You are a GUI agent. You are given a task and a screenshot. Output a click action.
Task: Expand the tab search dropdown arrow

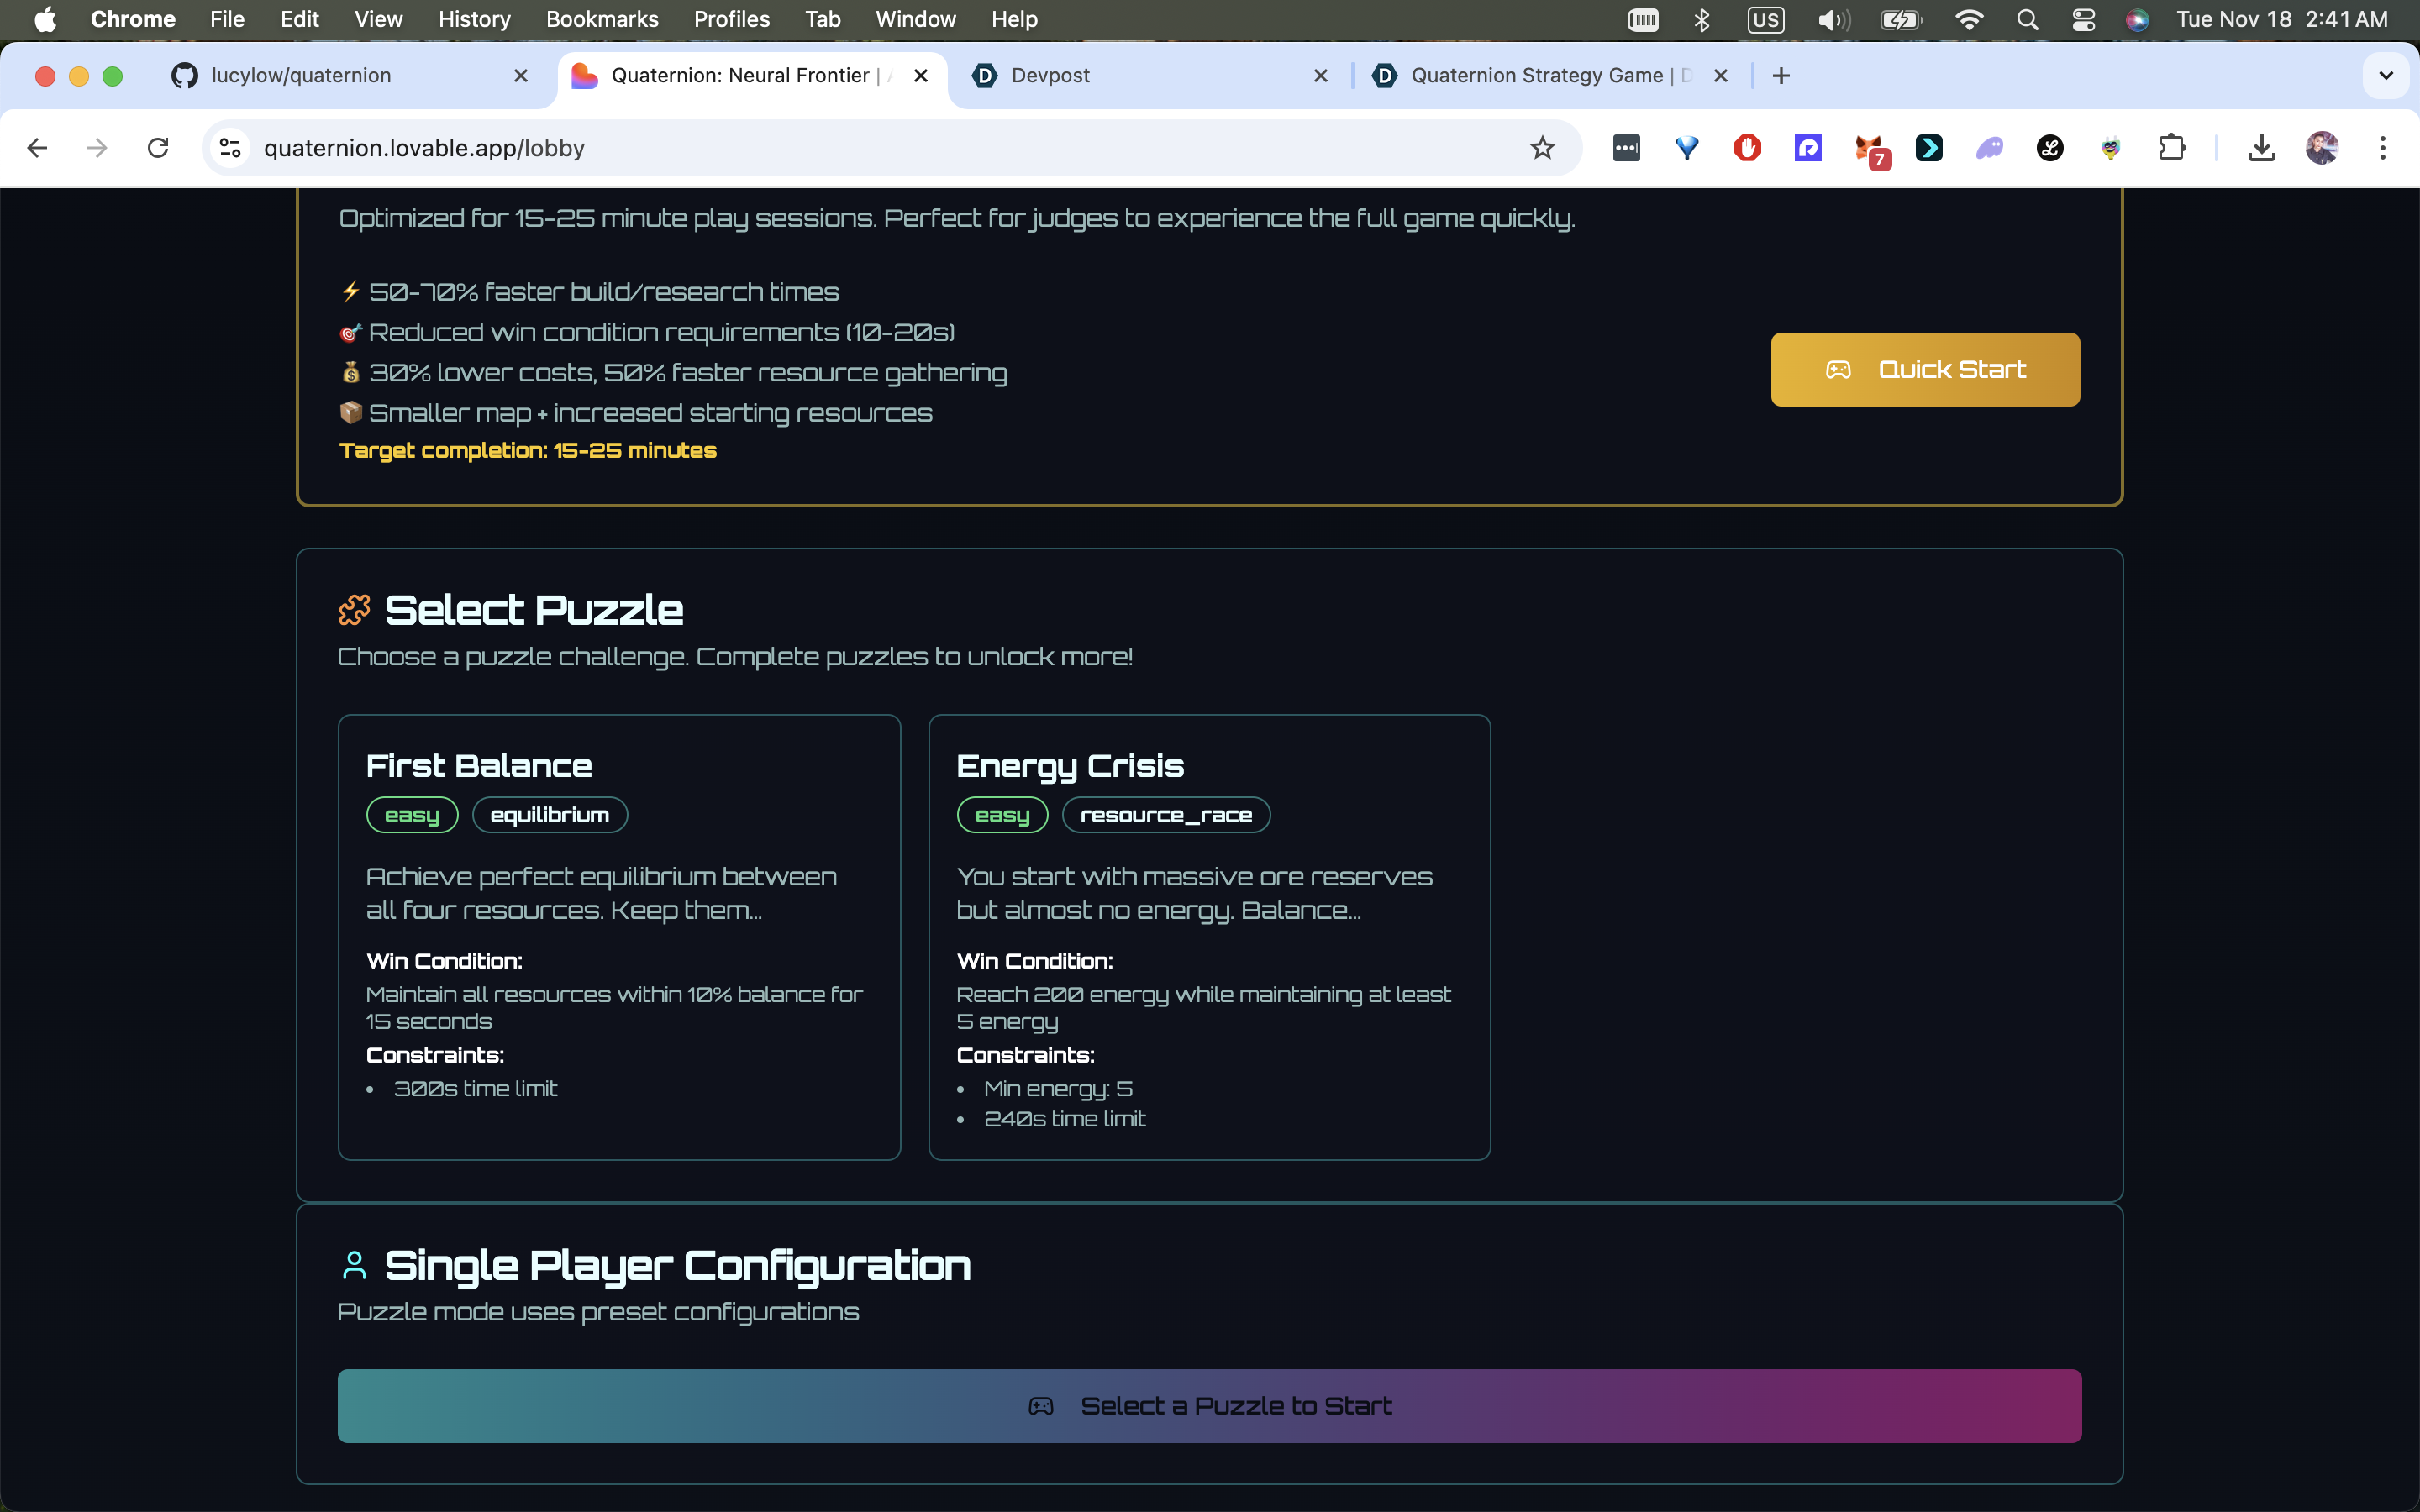pos(2385,76)
